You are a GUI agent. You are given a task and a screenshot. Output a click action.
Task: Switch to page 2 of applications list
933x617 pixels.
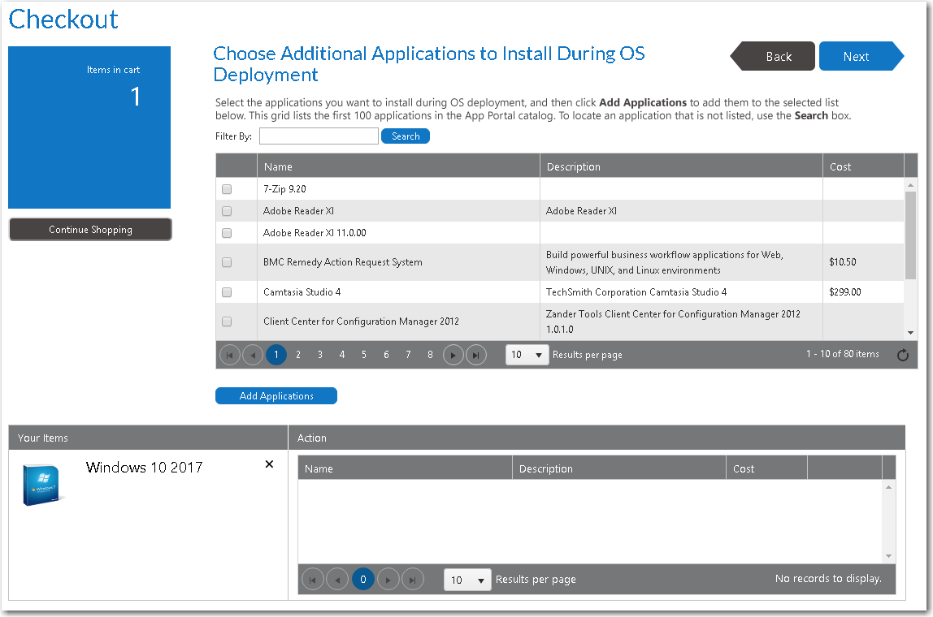tap(298, 355)
